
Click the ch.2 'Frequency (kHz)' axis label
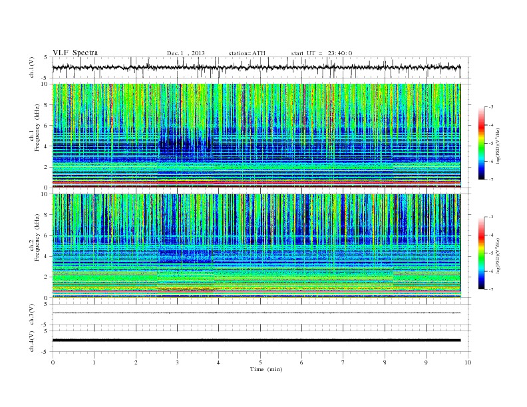37,237
